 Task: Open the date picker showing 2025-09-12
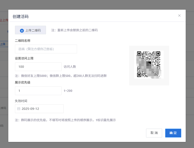pos(39,109)
